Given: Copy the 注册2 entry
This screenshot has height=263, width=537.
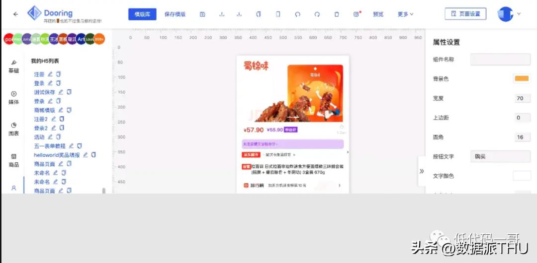Looking at the screenshot, I should [62, 119].
